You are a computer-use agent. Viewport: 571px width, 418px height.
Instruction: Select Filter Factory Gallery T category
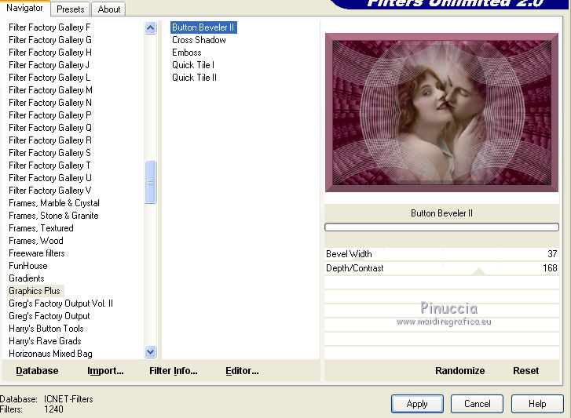[49, 165]
